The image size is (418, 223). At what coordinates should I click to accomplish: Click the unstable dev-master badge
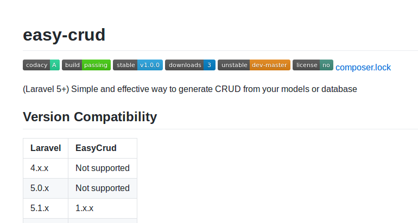pyautogui.click(x=254, y=65)
